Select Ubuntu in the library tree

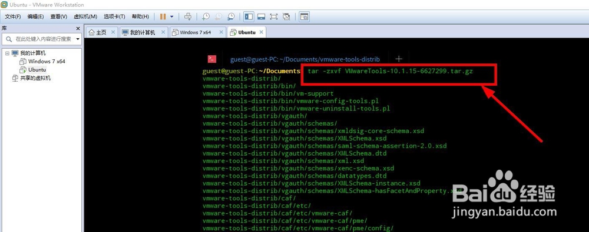[x=37, y=70]
